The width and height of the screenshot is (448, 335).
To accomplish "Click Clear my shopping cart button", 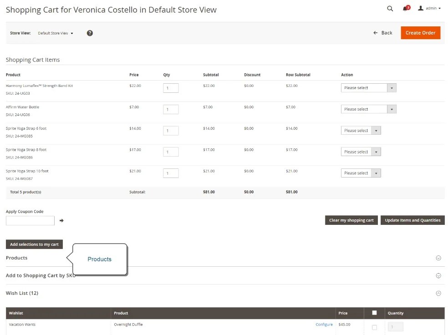I will pyautogui.click(x=351, y=220).
